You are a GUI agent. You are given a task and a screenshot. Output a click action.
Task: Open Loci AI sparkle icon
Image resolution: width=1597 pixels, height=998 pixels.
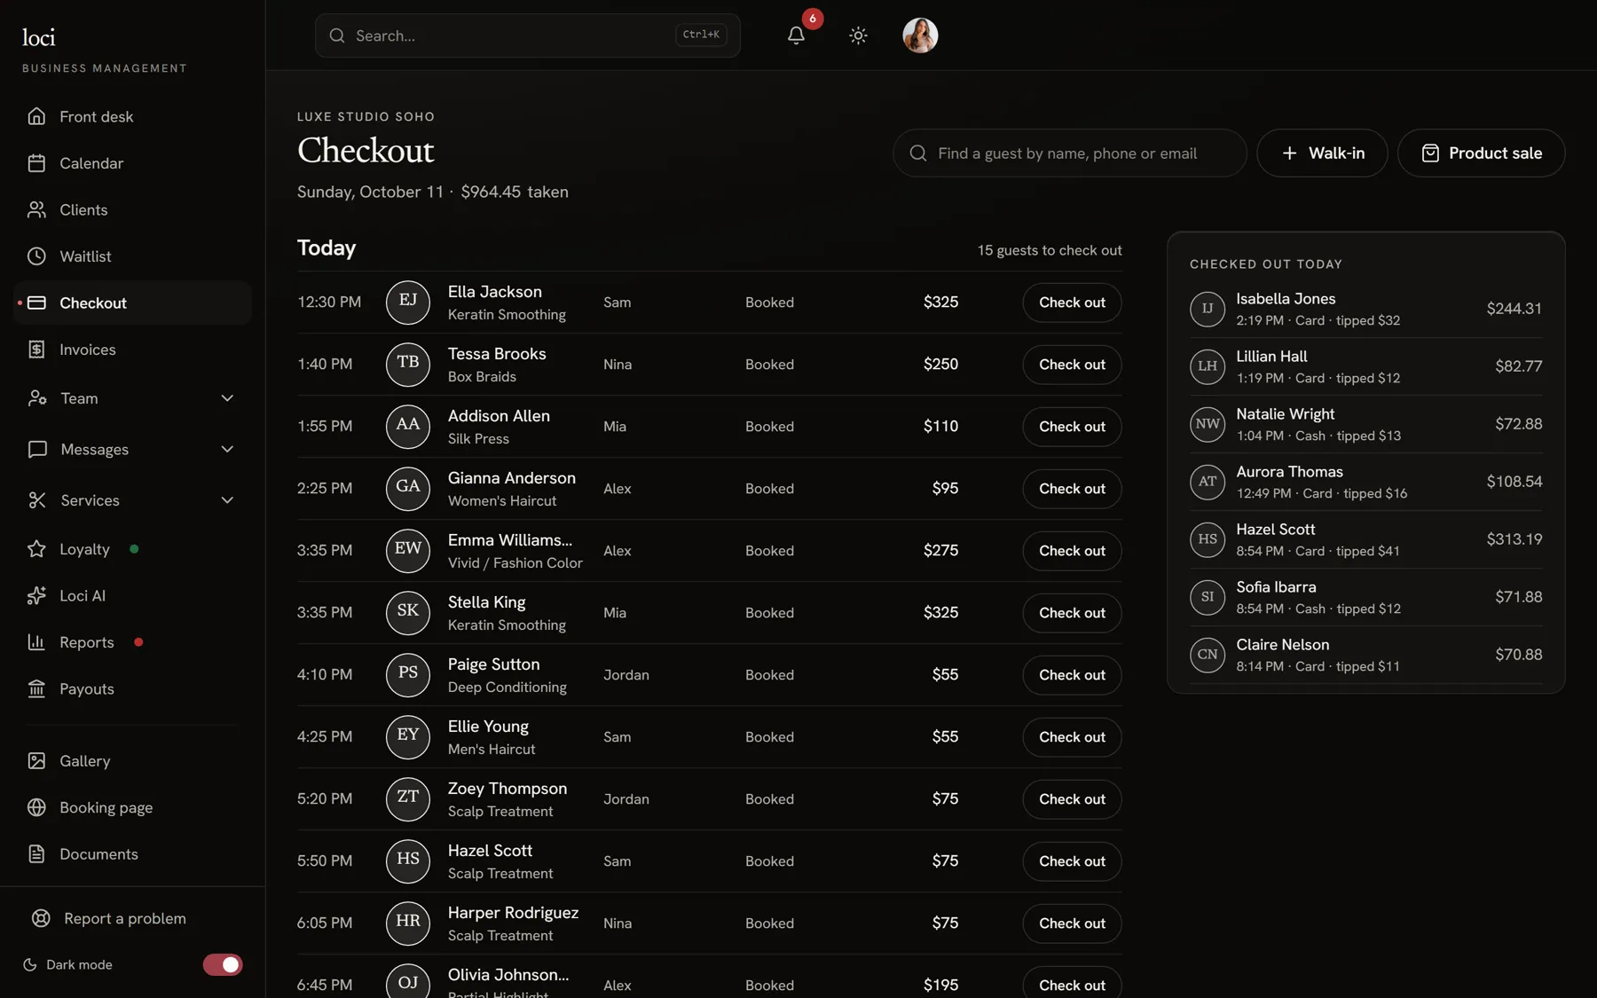36,596
